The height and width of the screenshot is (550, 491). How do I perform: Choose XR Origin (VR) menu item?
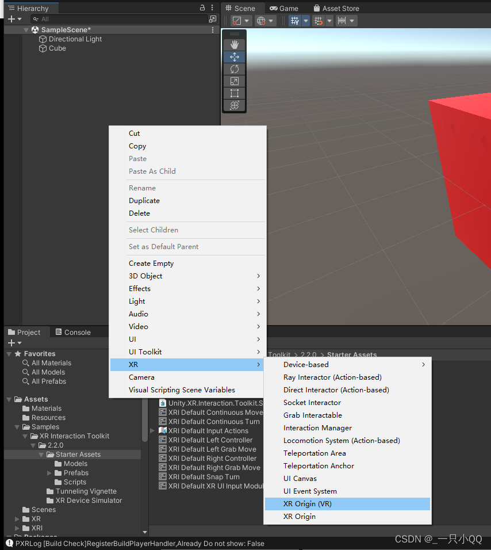[x=347, y=504]
